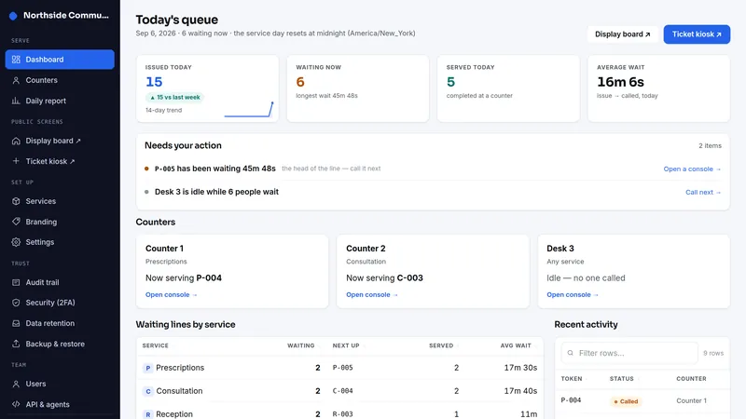Image resolution: width=746 pixels, height=419 pixels.
Task: Open the Dashboard menu item
Action: pyautogui.click(x=60, y=60)
